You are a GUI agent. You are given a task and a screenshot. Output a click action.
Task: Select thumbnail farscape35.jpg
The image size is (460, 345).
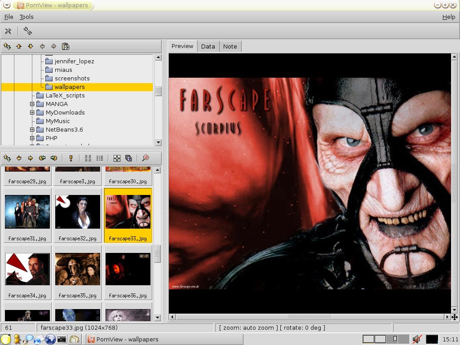point(77,273)
